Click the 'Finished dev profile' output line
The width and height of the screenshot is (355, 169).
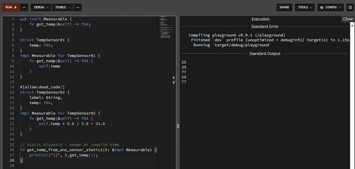270,40
